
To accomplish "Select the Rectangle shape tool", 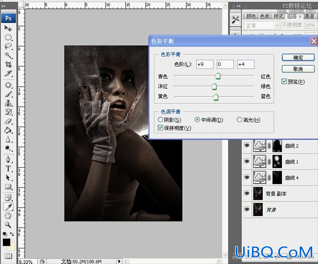I will (8, 187).
